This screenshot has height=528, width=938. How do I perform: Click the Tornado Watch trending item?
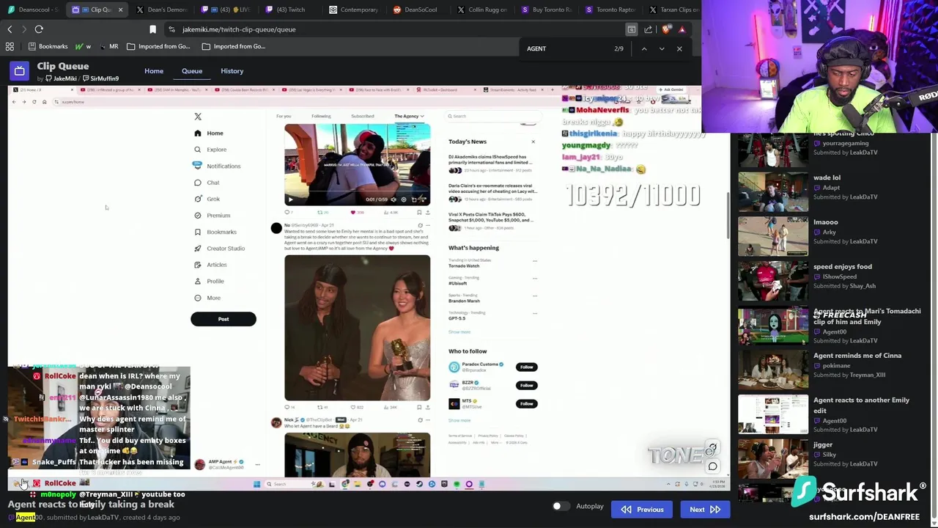(x=465, y=265)
